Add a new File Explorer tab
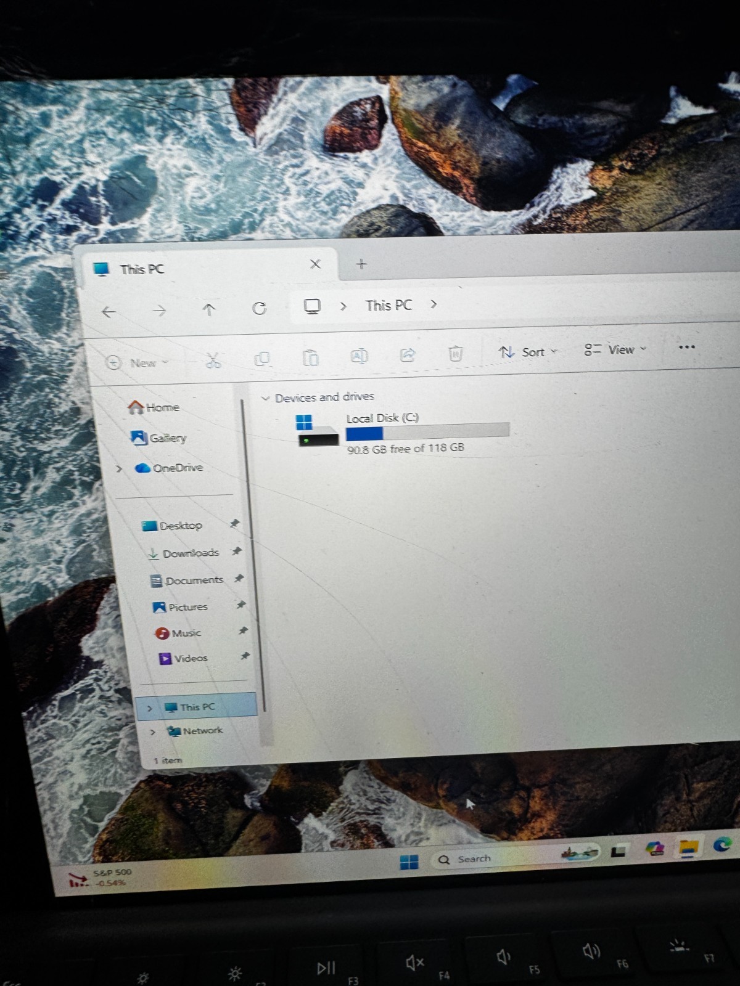This screenshot has width=740, height=986. [361, 264]
